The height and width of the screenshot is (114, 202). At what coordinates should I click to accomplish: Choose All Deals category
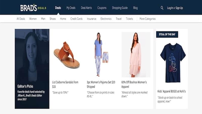point(21,19)
